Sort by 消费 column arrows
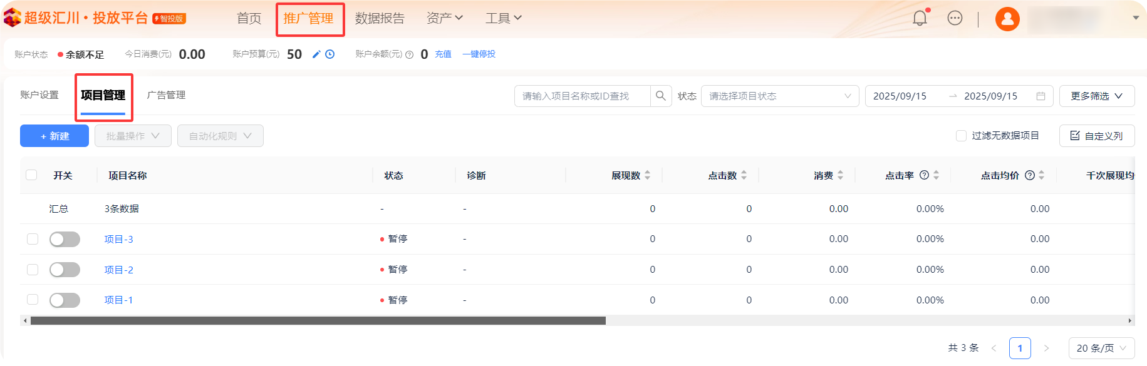 coord(841,175)
